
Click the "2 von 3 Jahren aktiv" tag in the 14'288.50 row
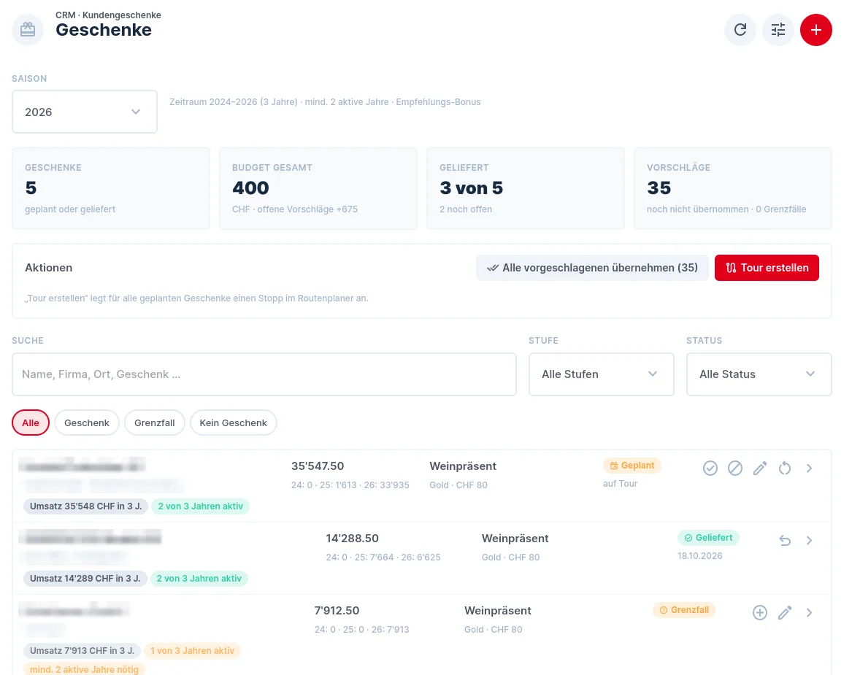(199, 579)
